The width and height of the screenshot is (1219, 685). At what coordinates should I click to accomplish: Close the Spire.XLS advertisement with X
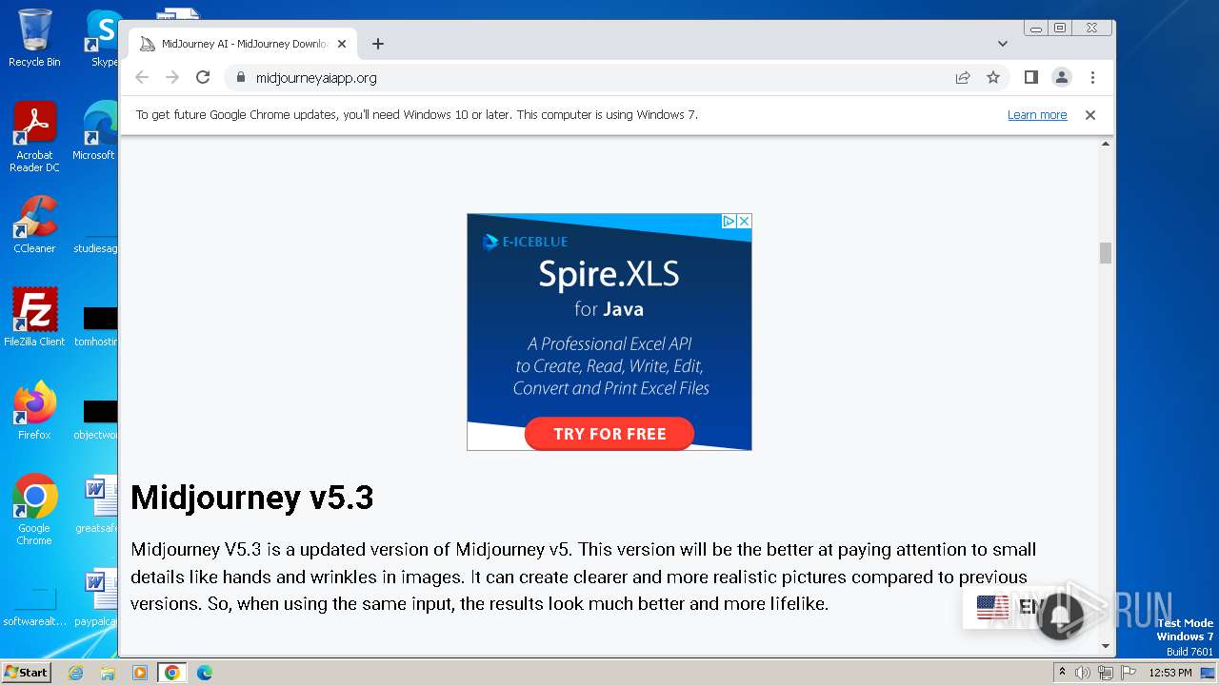coord(745,221)
